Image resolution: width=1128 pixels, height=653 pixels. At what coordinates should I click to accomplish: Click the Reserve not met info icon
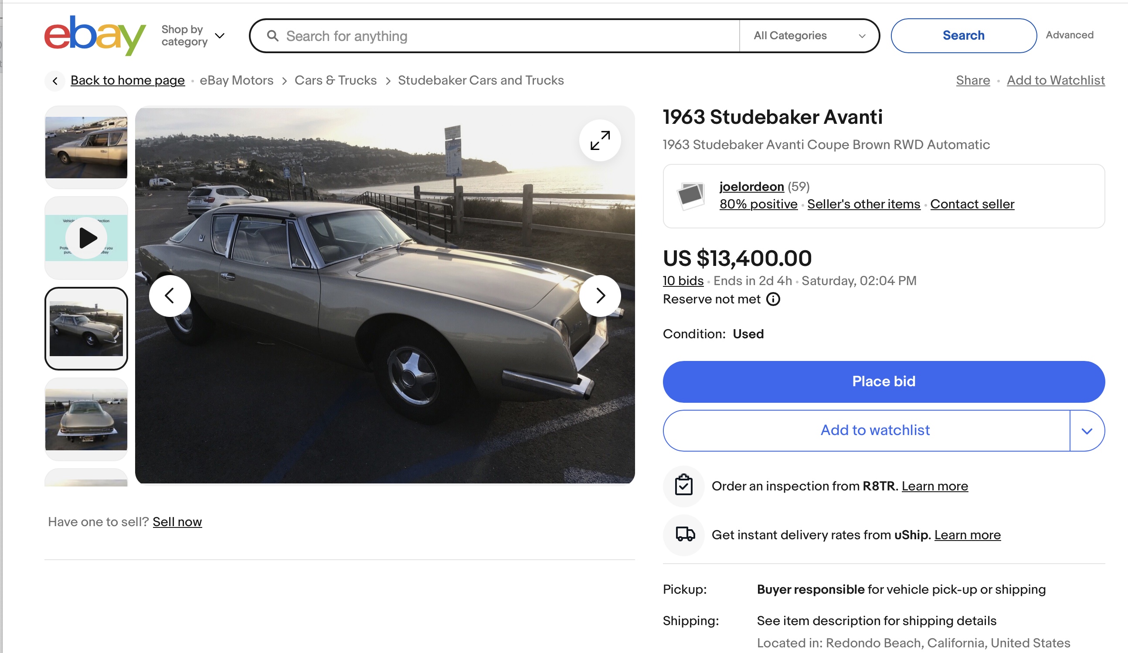point(773,299)
